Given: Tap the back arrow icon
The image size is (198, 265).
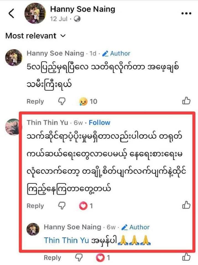Looking at the screenshot, I should click(11, 13).
